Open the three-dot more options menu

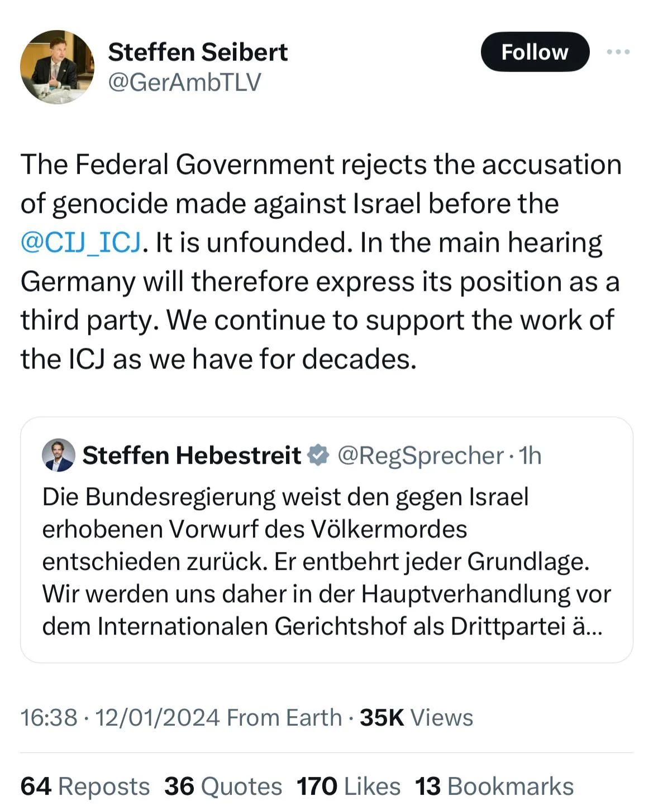tap(618, 52)
